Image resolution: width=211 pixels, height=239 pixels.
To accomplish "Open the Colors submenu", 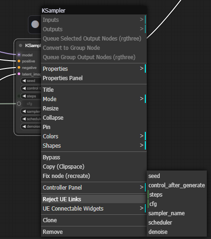I will 94,137.
